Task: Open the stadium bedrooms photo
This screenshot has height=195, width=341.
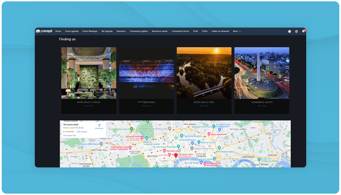Action: click(146, 73)
